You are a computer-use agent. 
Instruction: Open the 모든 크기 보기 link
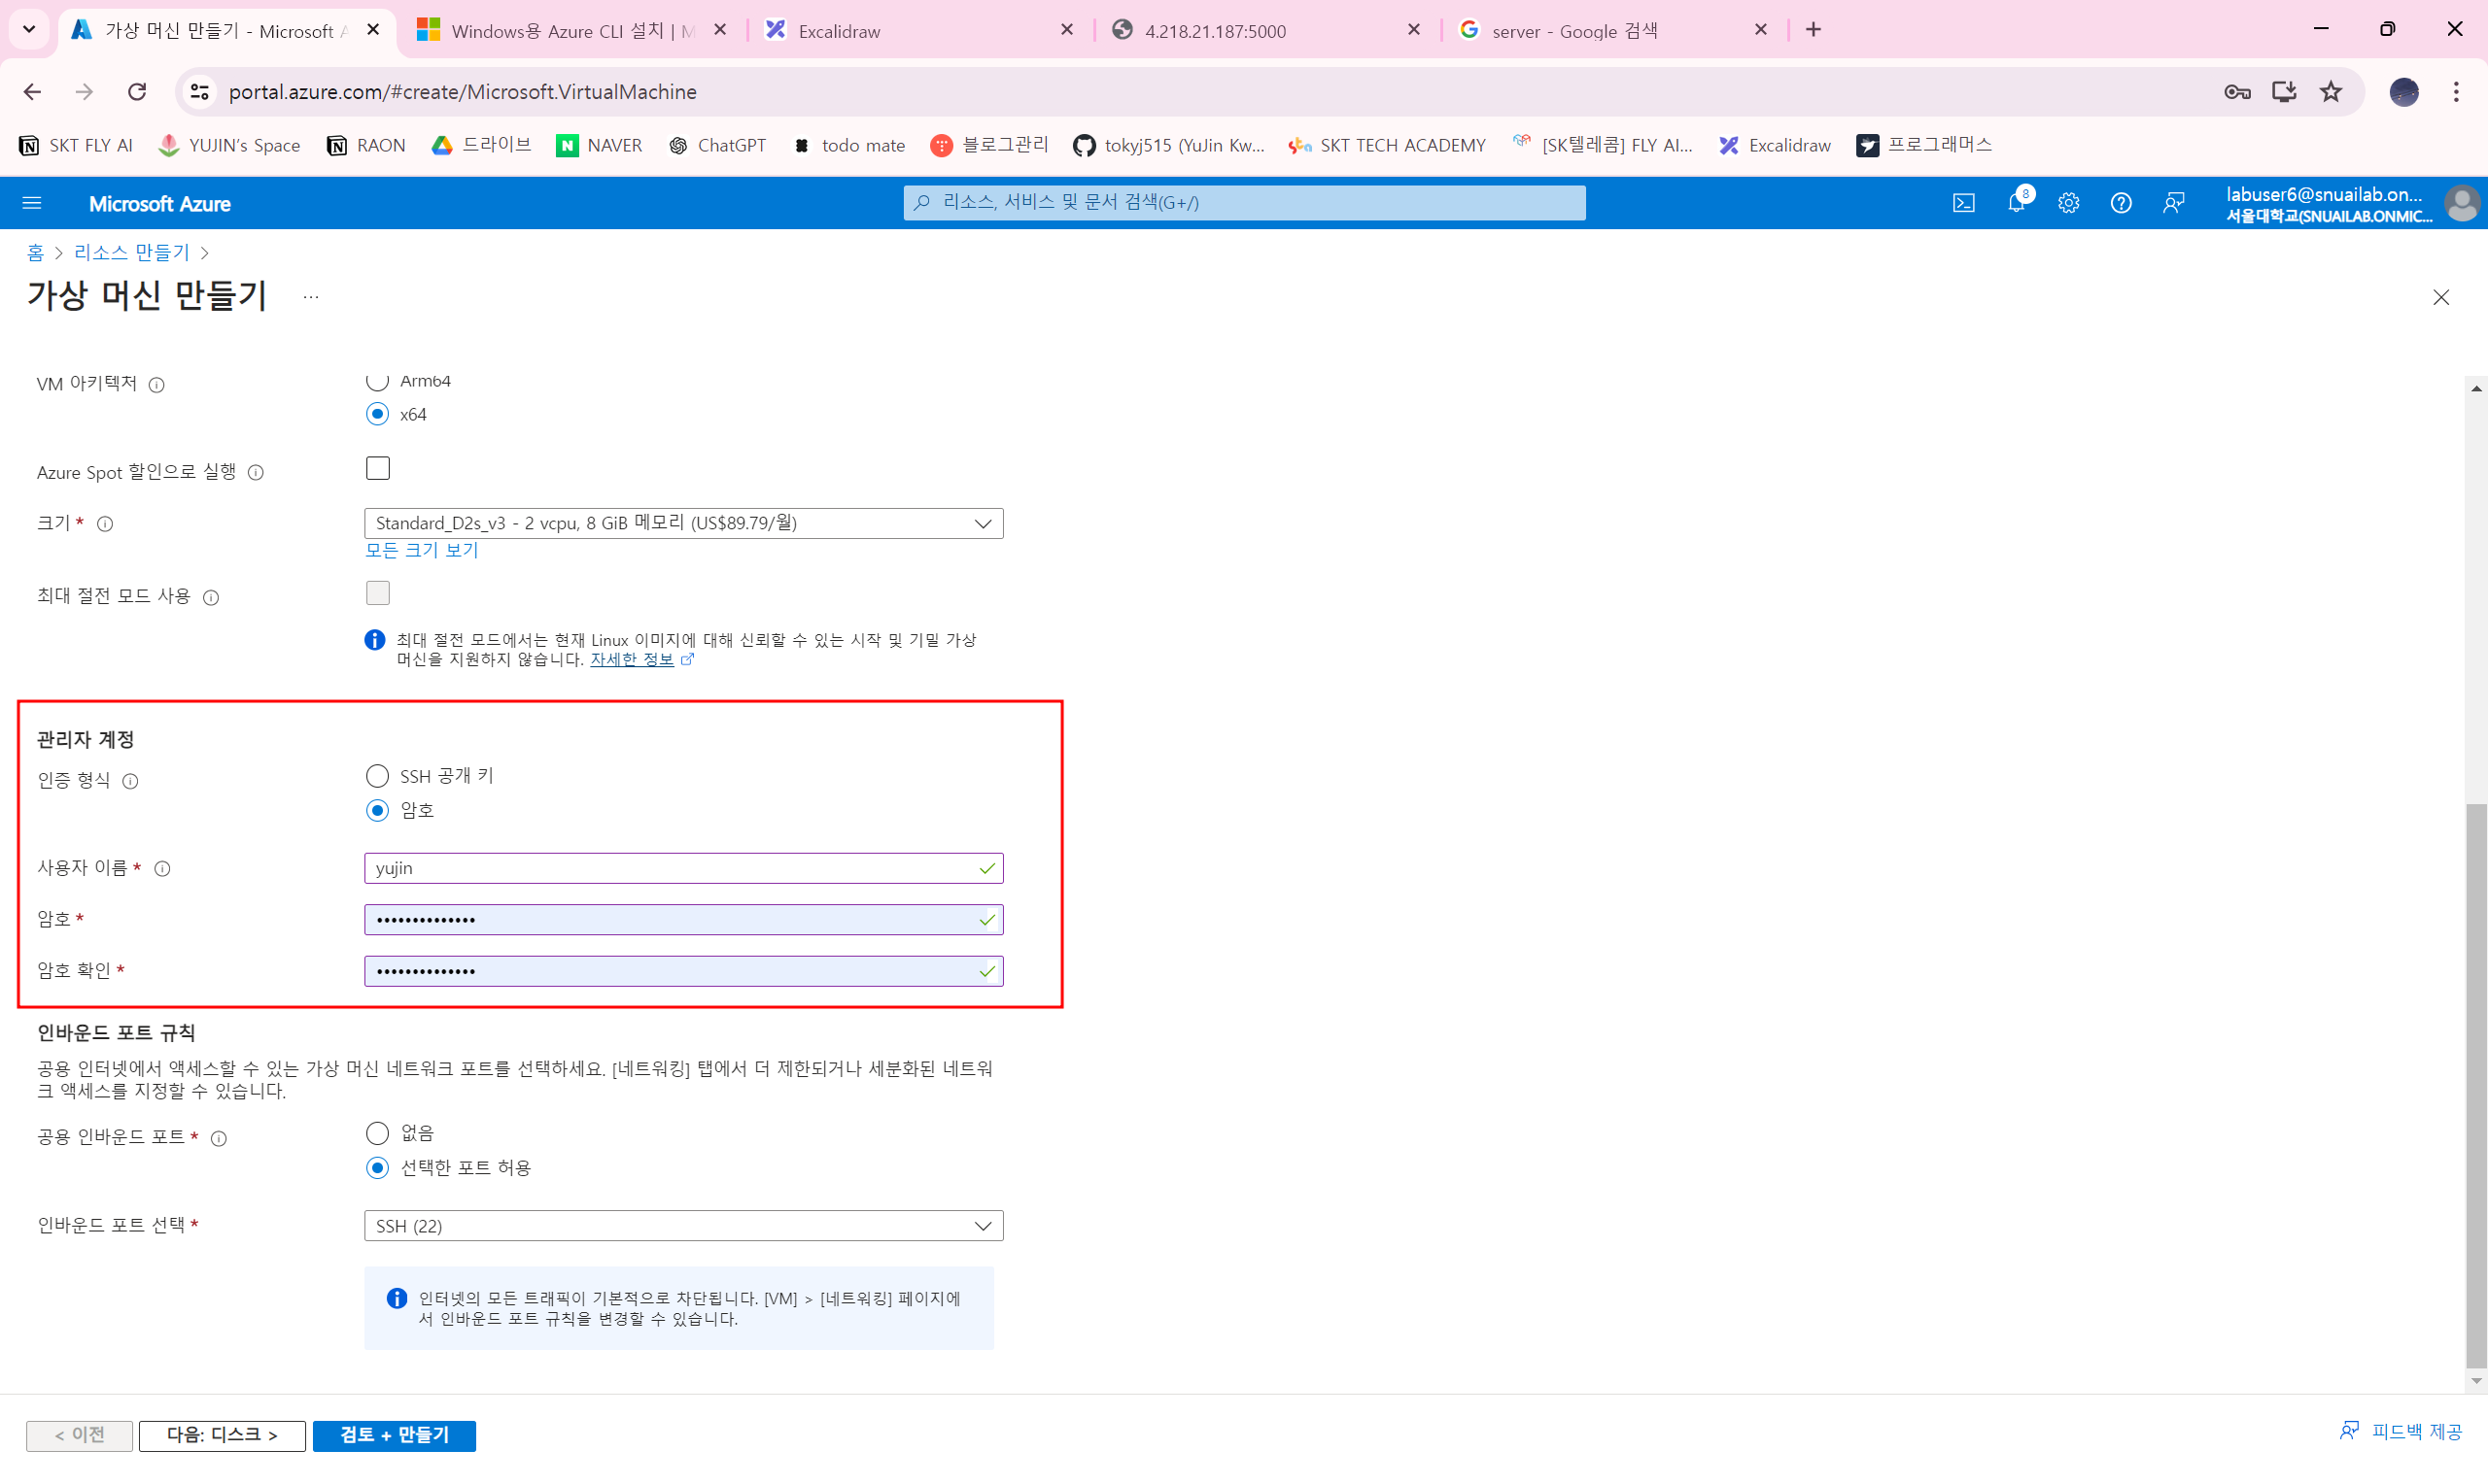click(x=421, y=550)
